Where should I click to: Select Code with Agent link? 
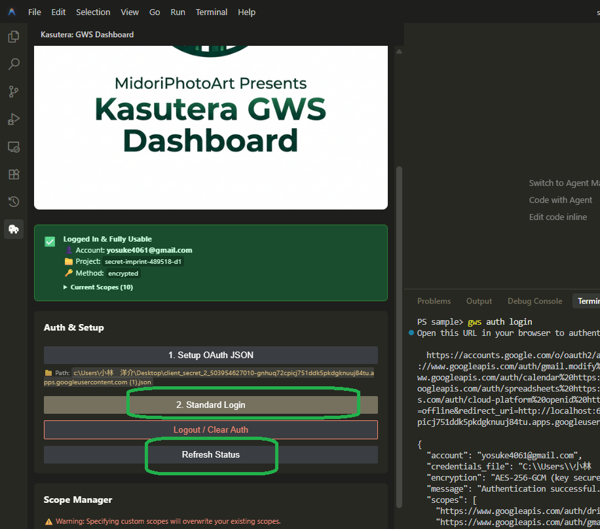[561, 200]
